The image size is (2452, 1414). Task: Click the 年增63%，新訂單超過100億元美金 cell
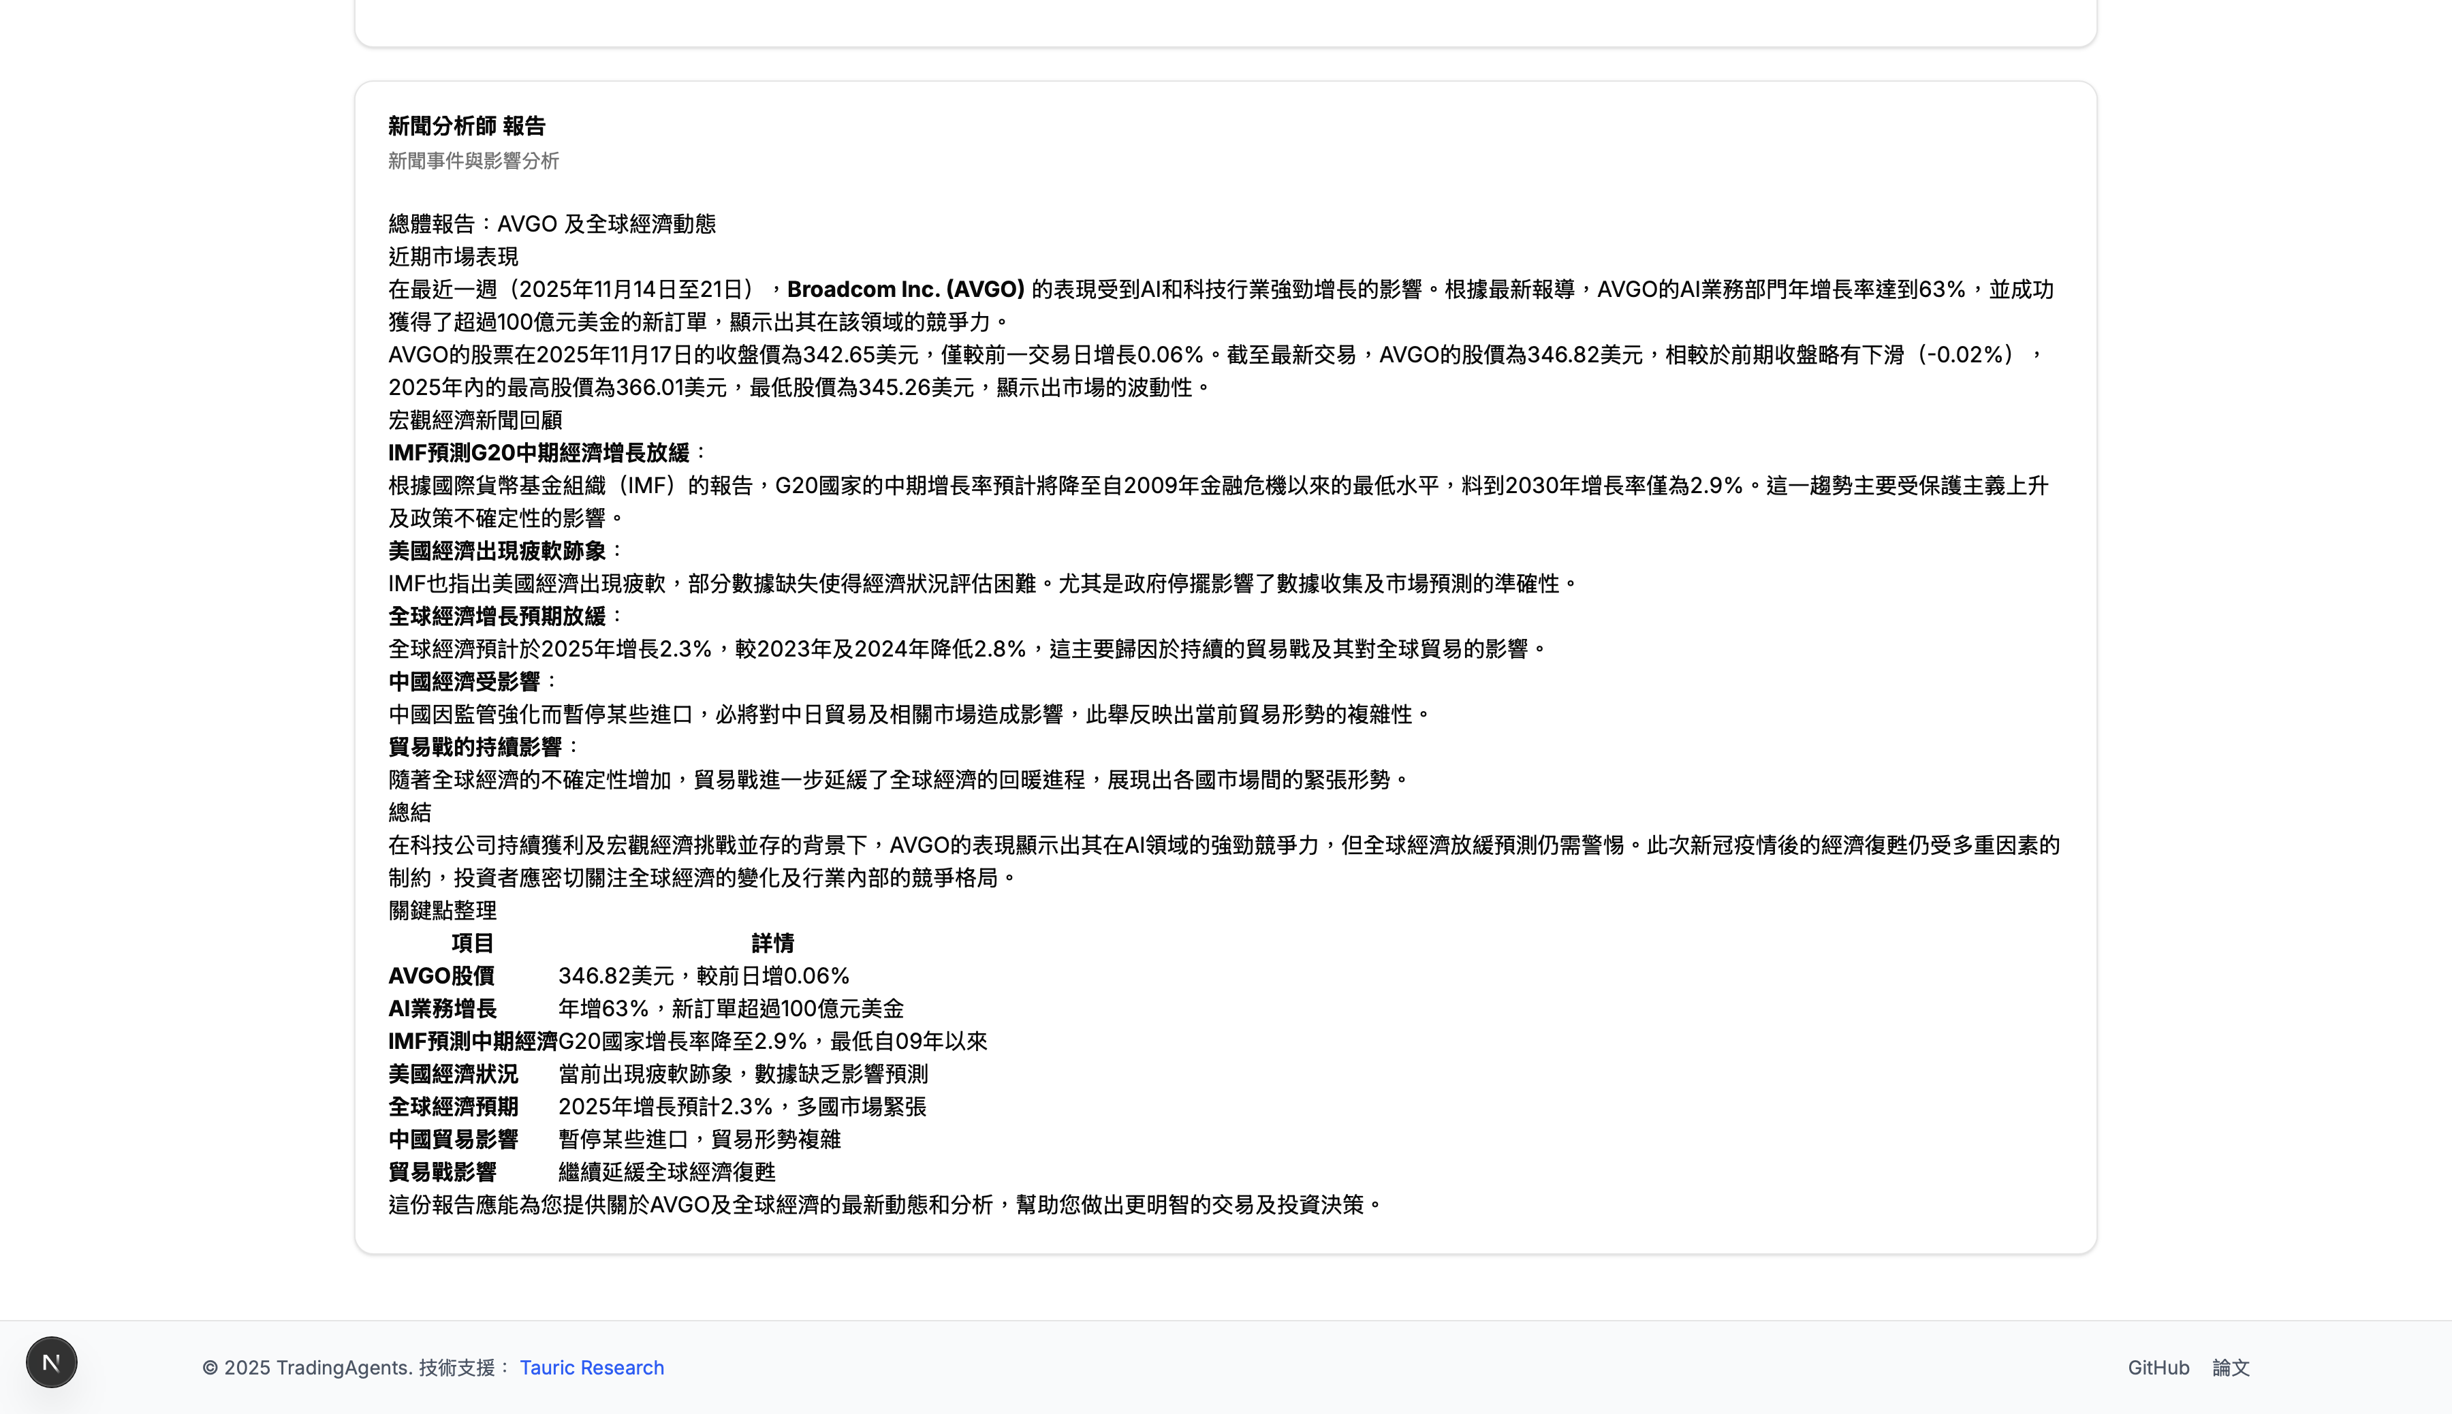point(732,1009)
